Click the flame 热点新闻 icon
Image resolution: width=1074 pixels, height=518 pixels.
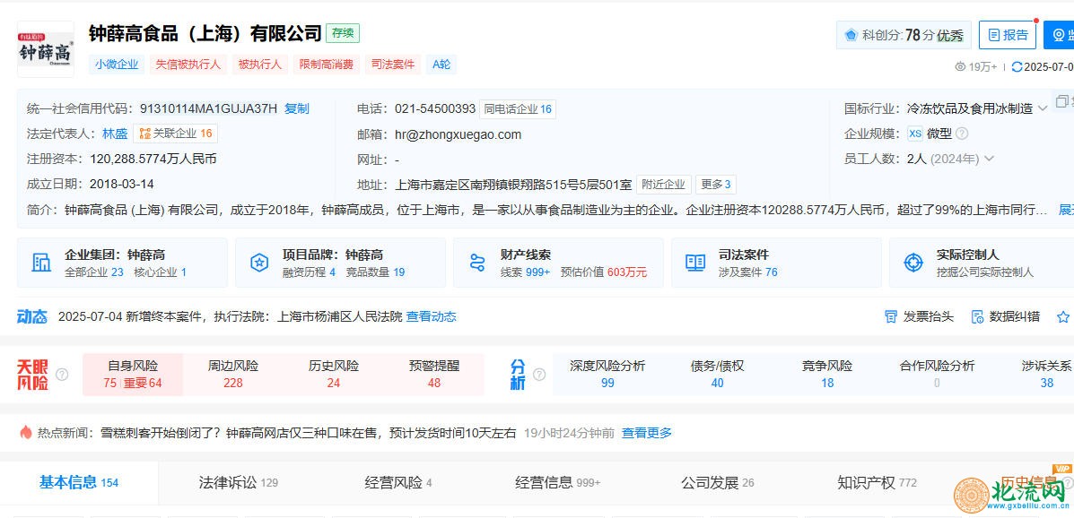[x=26, y=433]
